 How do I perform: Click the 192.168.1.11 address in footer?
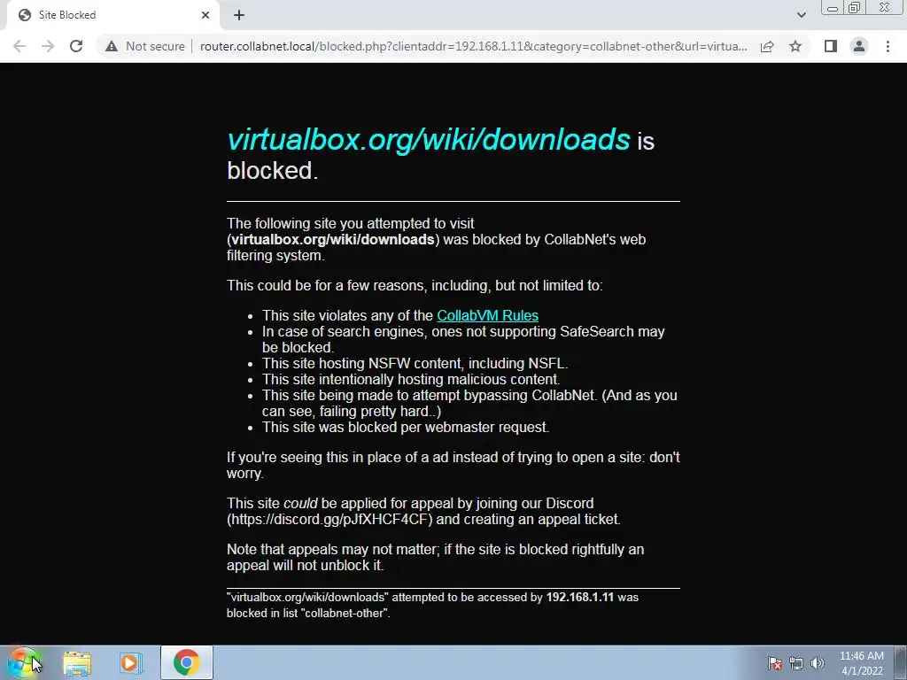pos(579,598)
